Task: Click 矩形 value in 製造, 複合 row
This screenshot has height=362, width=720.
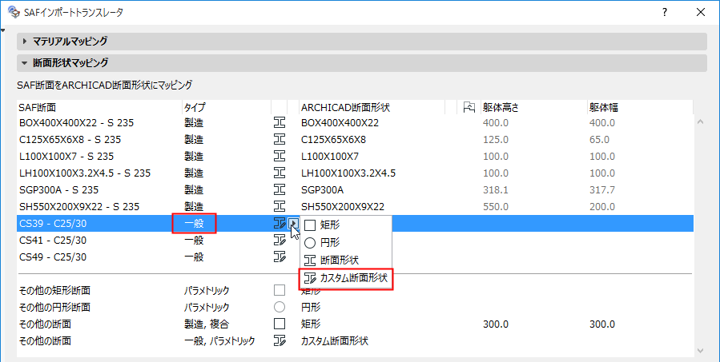Action: pos(311,324)
